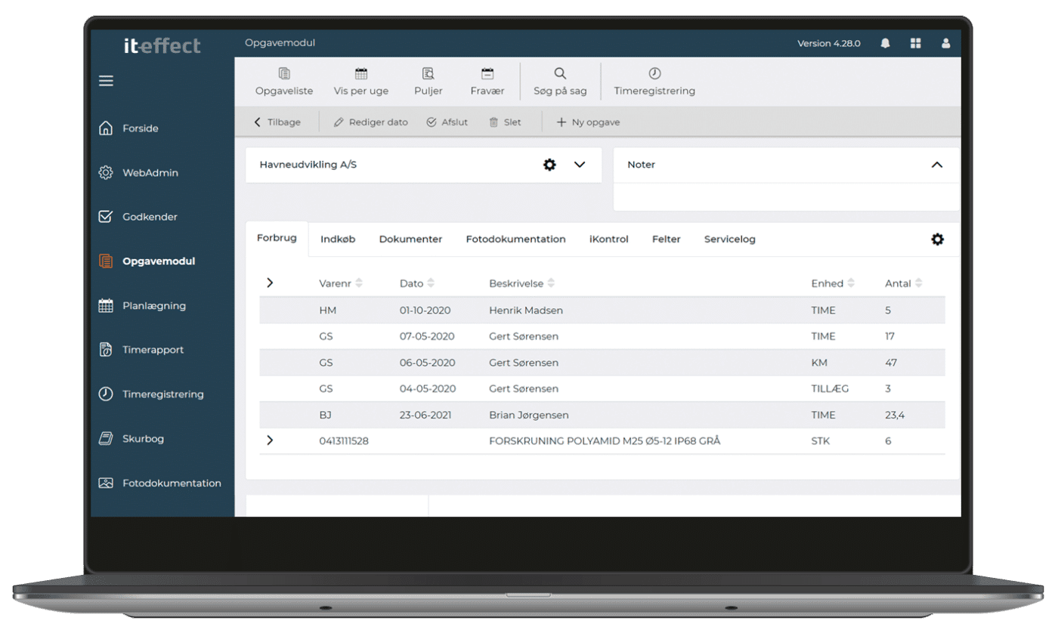Open the apps grid icon

pos(916,43)
